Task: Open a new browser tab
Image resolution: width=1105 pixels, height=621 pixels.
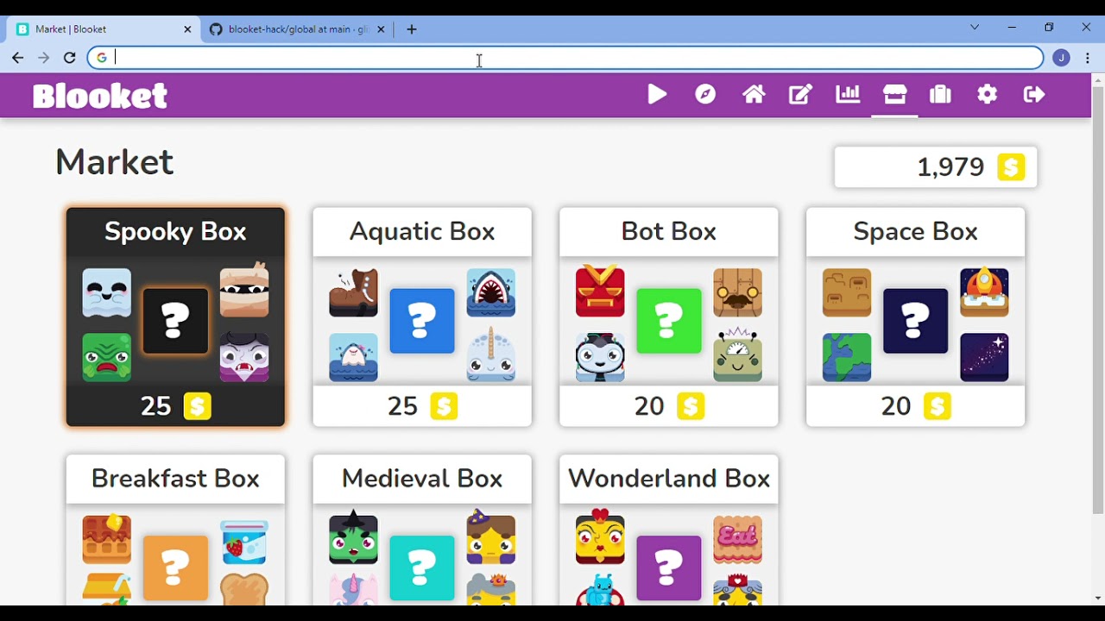Action: pos(412,29)
